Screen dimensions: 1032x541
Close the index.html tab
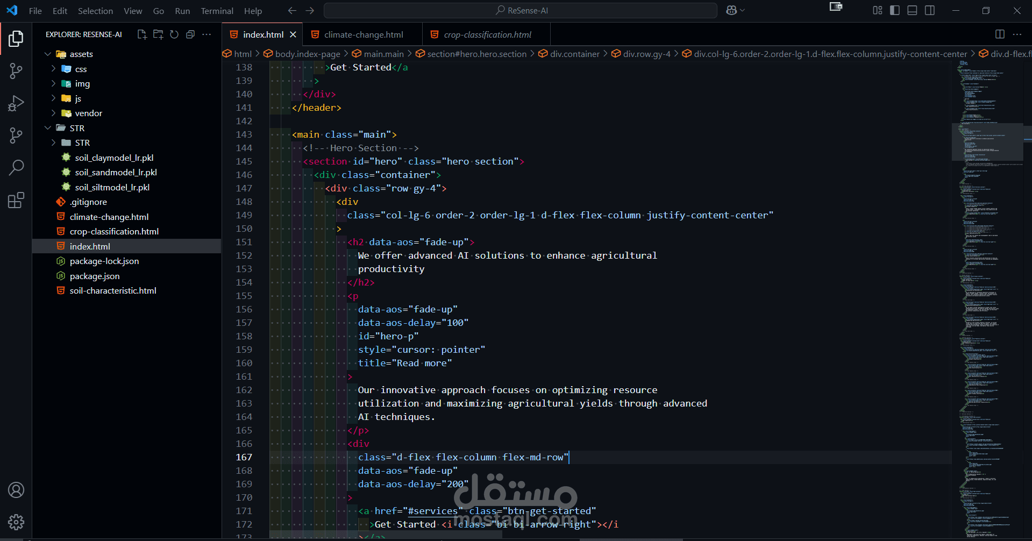(x=293, y=34)
